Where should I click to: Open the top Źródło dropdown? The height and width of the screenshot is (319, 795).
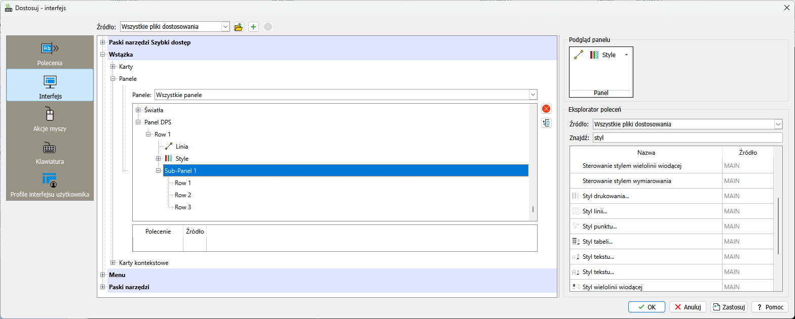tap(225, 27)
